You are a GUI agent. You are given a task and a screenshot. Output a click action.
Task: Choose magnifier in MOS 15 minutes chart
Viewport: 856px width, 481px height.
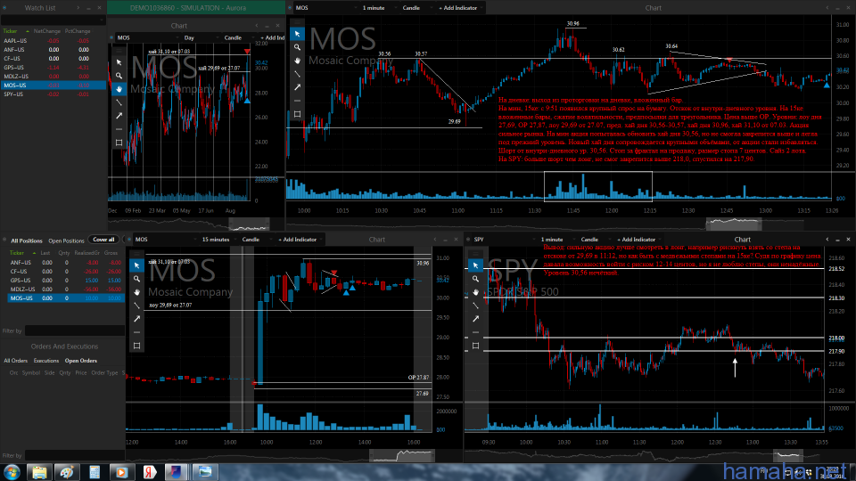click(137, 279)
